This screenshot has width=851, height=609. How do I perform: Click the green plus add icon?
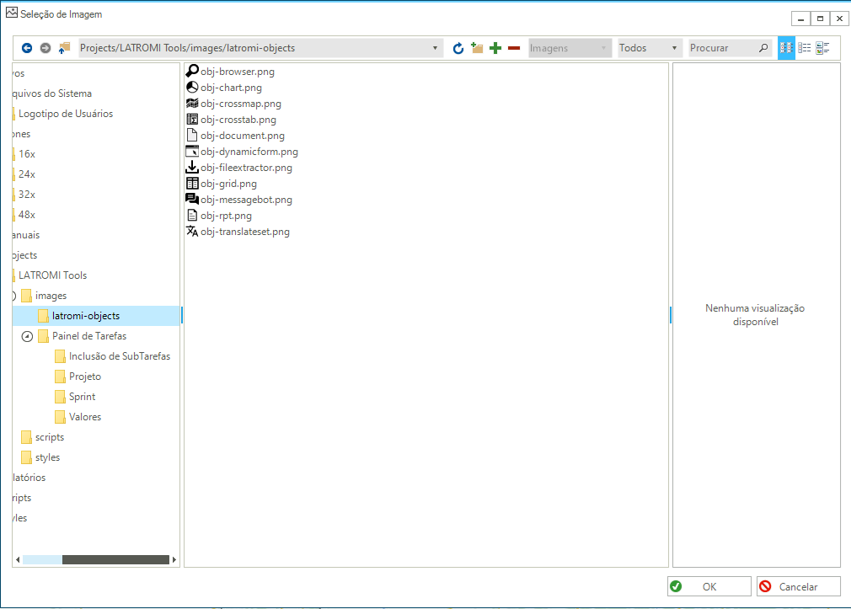pyautogui.click(x=495, y=49)
